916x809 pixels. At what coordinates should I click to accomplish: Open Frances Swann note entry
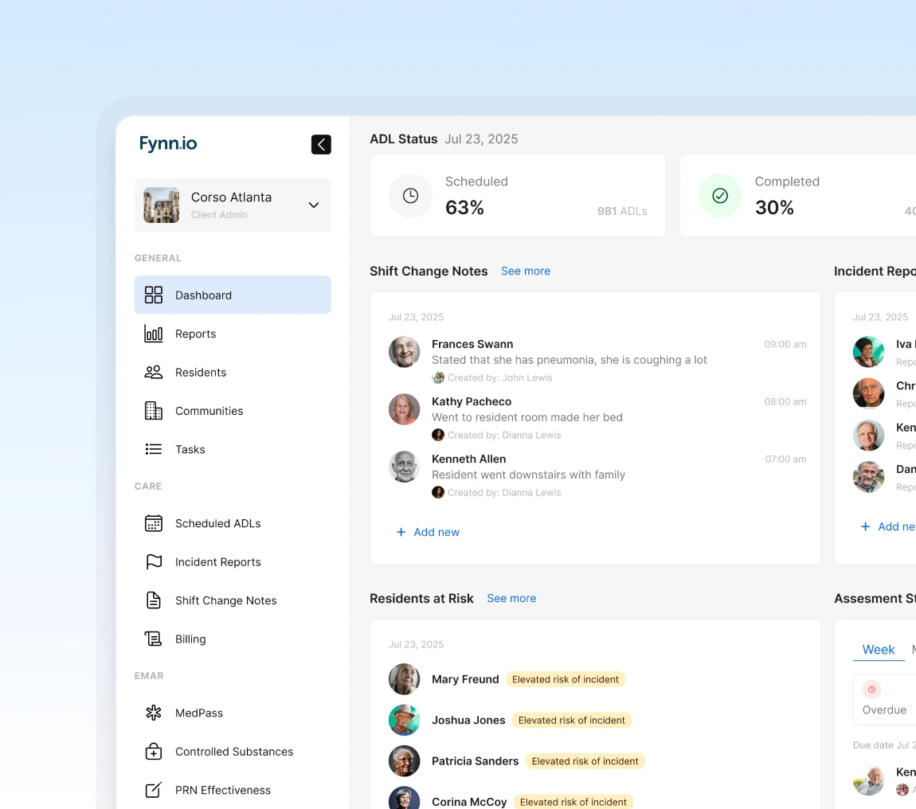(x=597, y=361)
